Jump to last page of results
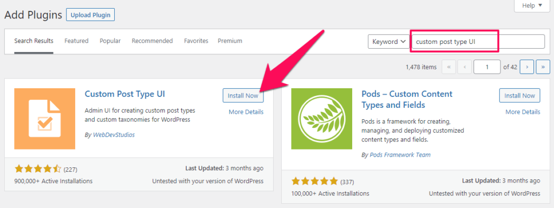Viewport: 554px width, 208px height. pos(543,67)
